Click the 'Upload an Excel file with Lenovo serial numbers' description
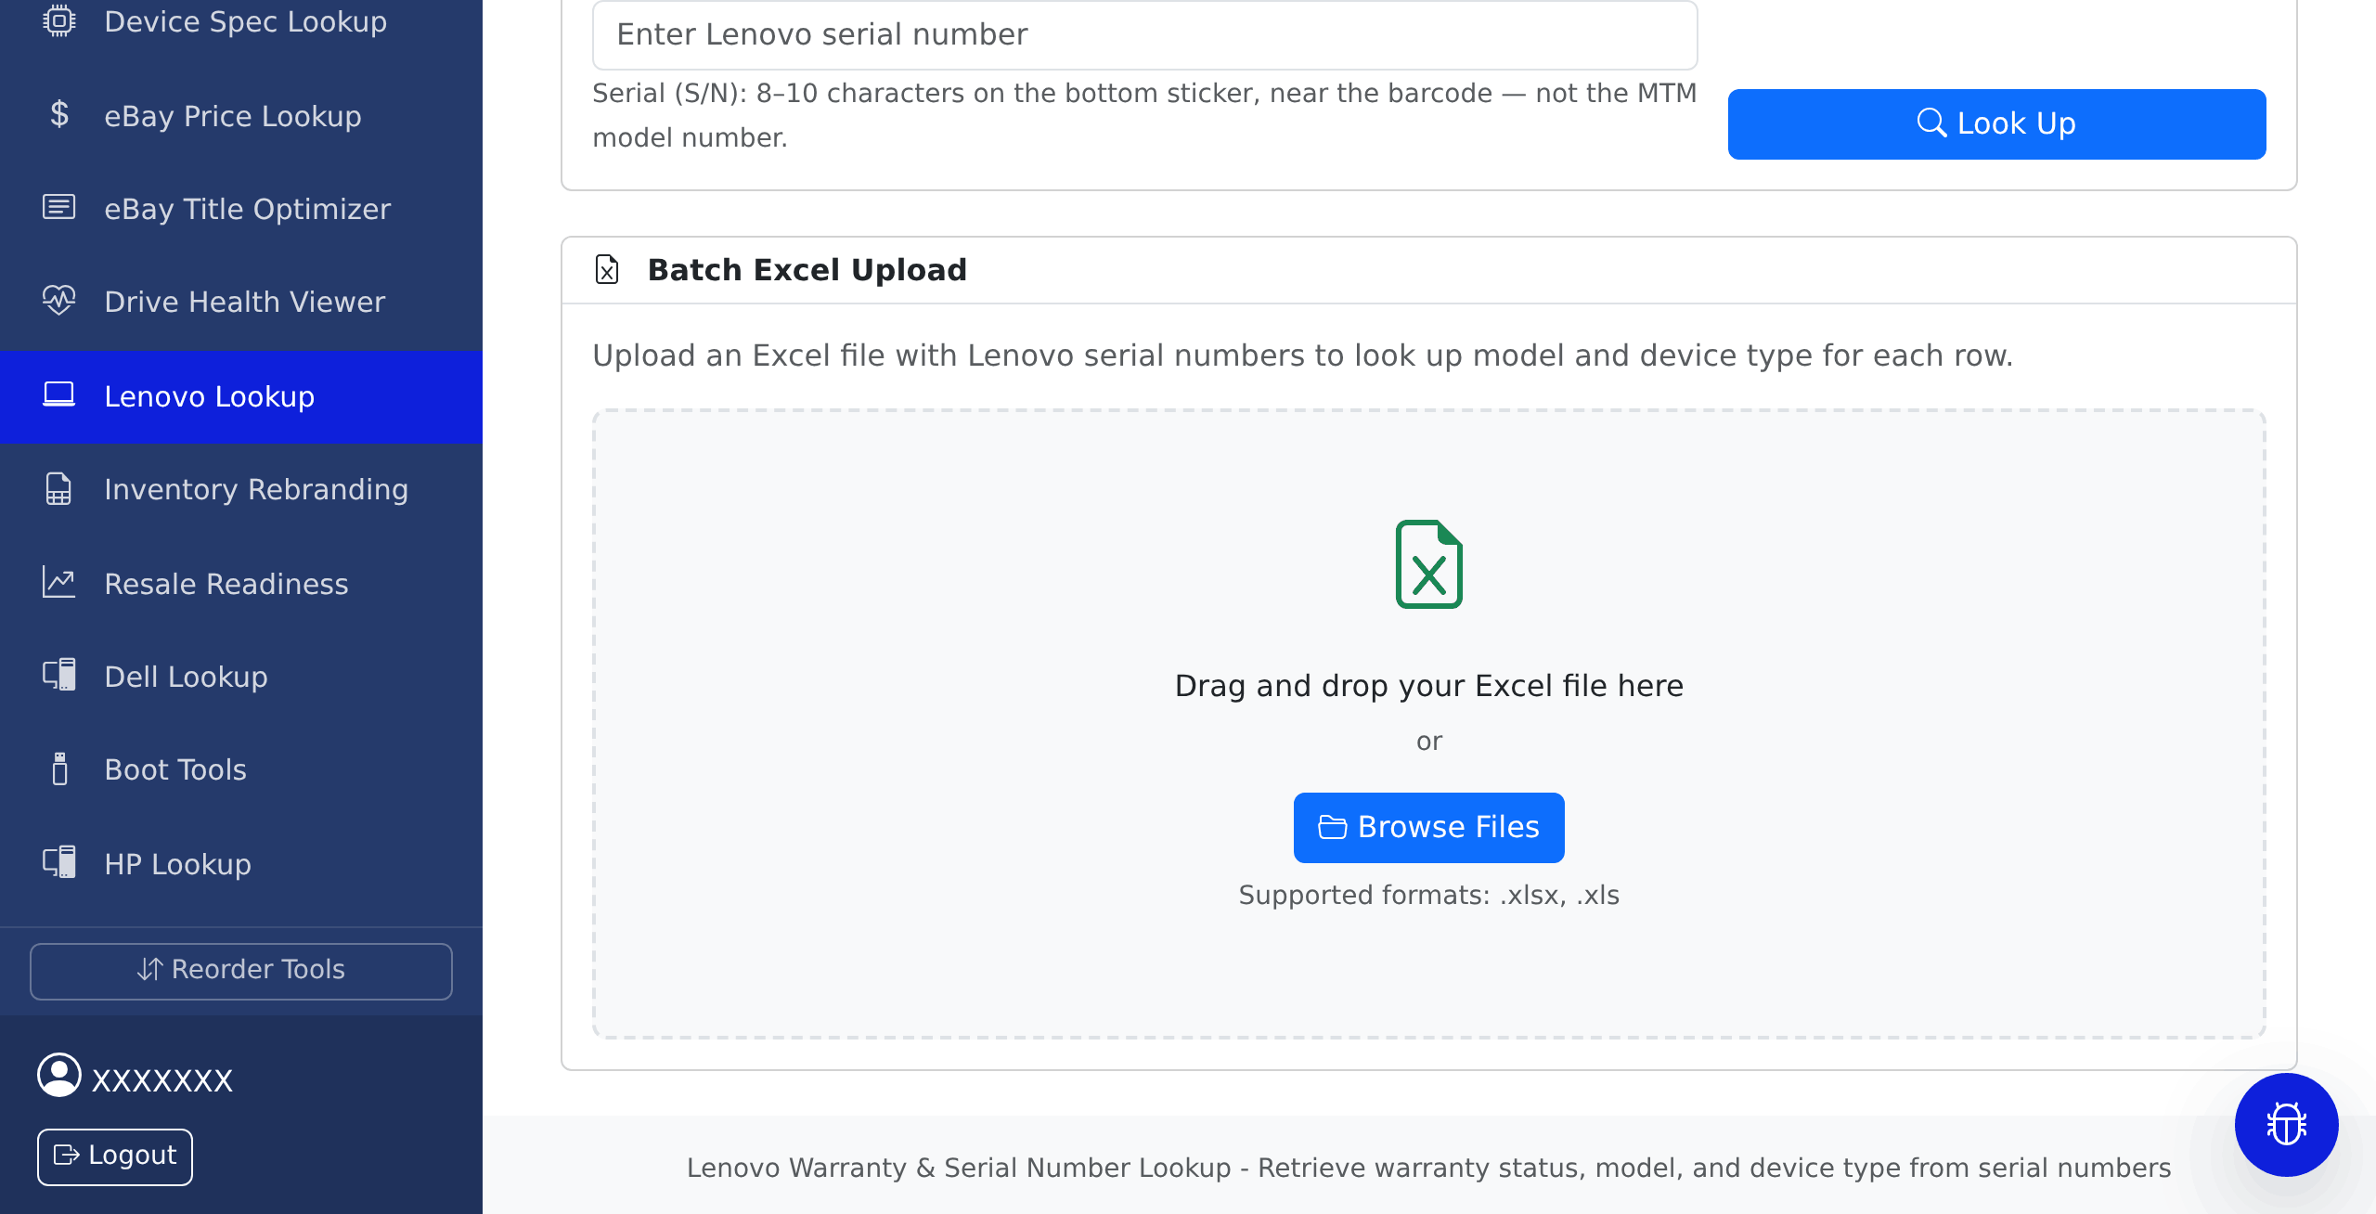 (x=1303, y=355)
